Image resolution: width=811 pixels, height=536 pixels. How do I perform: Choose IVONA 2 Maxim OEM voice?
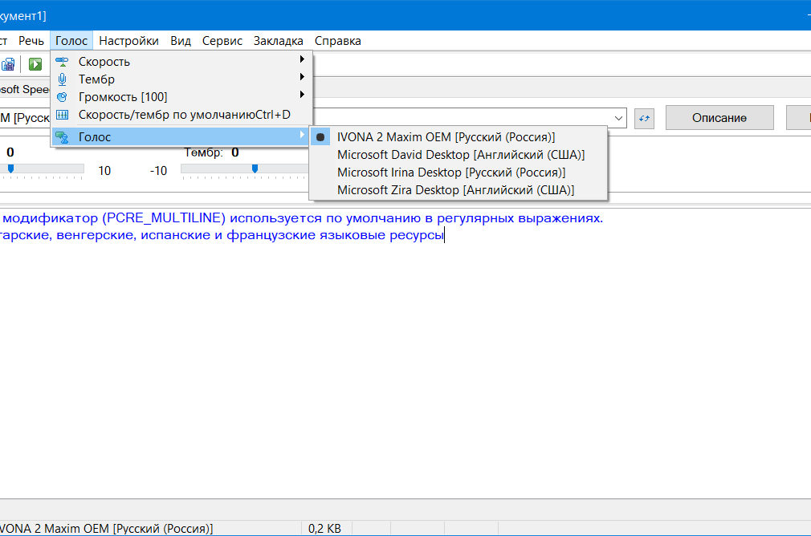pyautogui.click(x=458, y=137)
